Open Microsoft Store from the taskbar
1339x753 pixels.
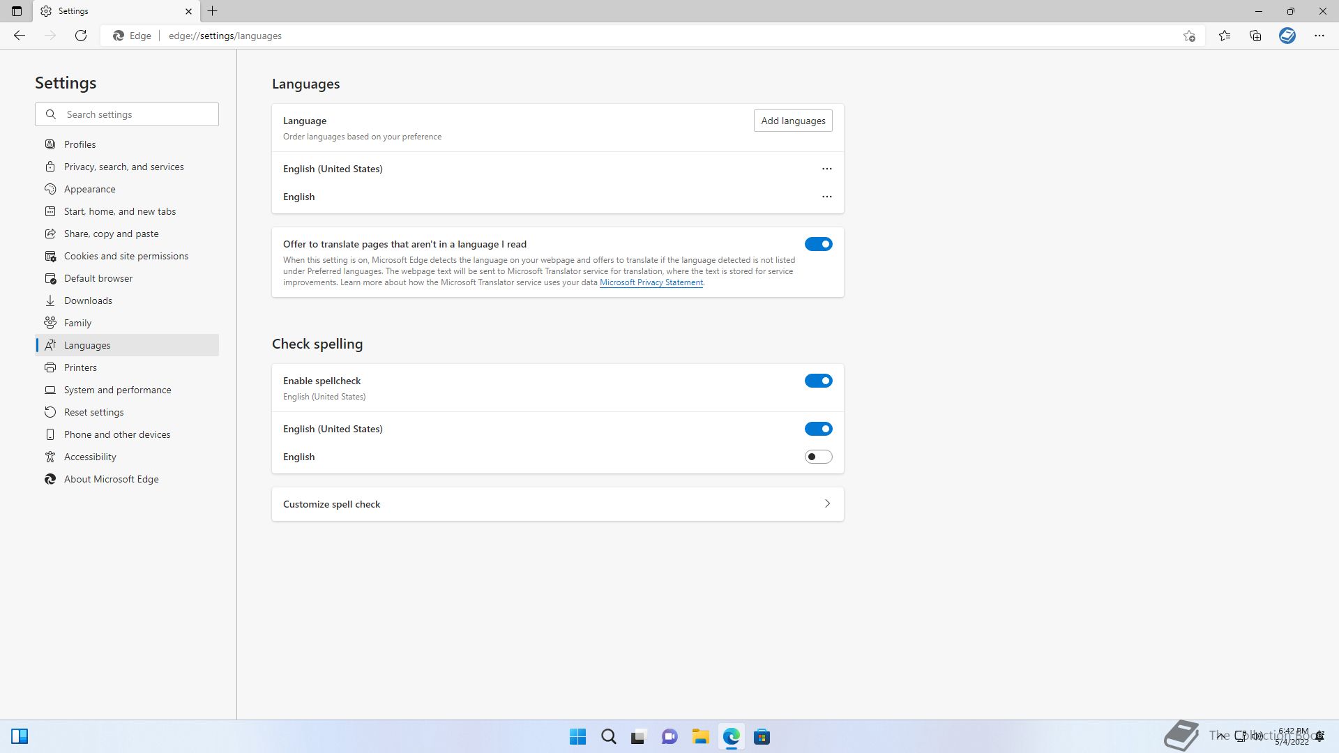click(x=762, y=737)
